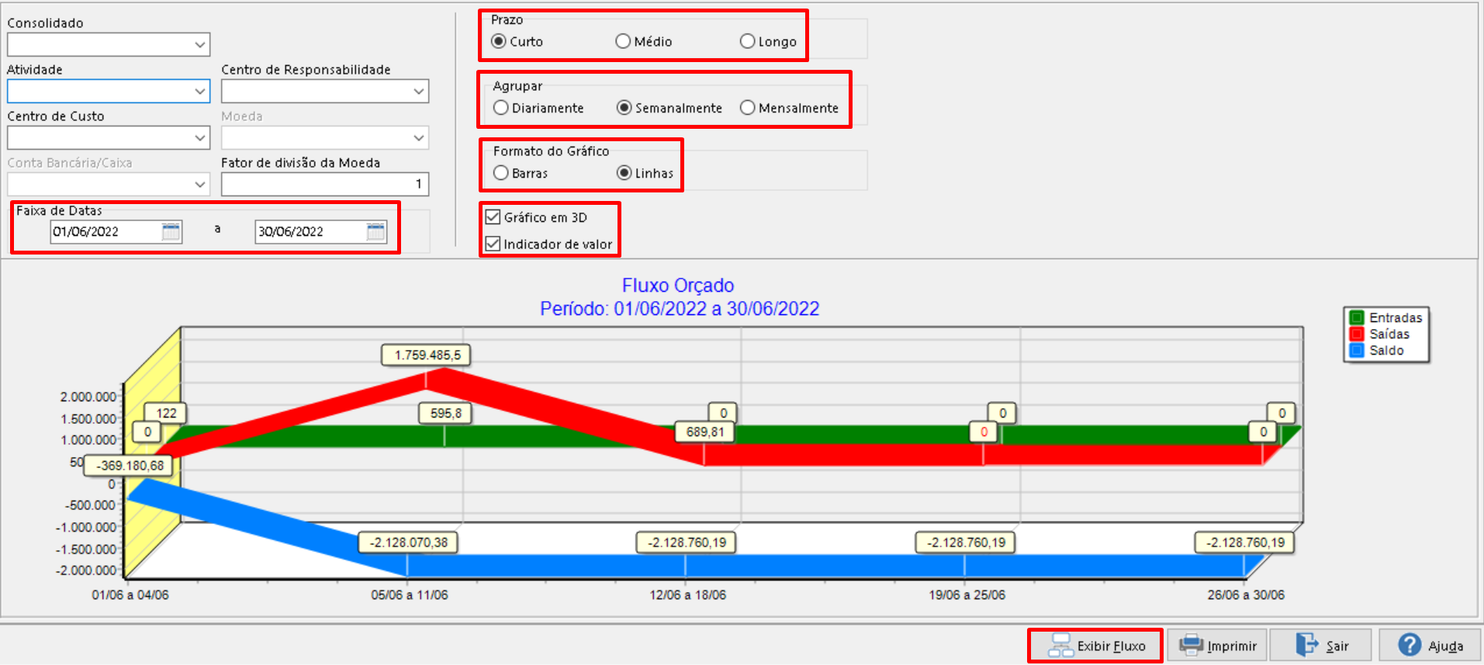Group by Diariamente radio option
The height and width of the screenshot is (665, 1484).
pos(501,108)
